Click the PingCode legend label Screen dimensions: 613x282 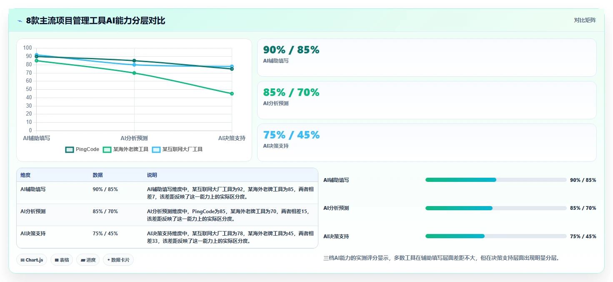tap(88, 149)
